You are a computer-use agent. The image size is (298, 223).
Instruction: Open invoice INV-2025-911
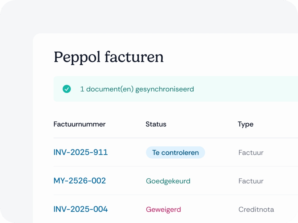[x=81, y=152]
